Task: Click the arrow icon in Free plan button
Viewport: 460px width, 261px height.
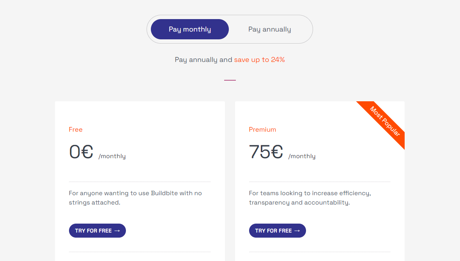Action: click(x=117, y=231)
